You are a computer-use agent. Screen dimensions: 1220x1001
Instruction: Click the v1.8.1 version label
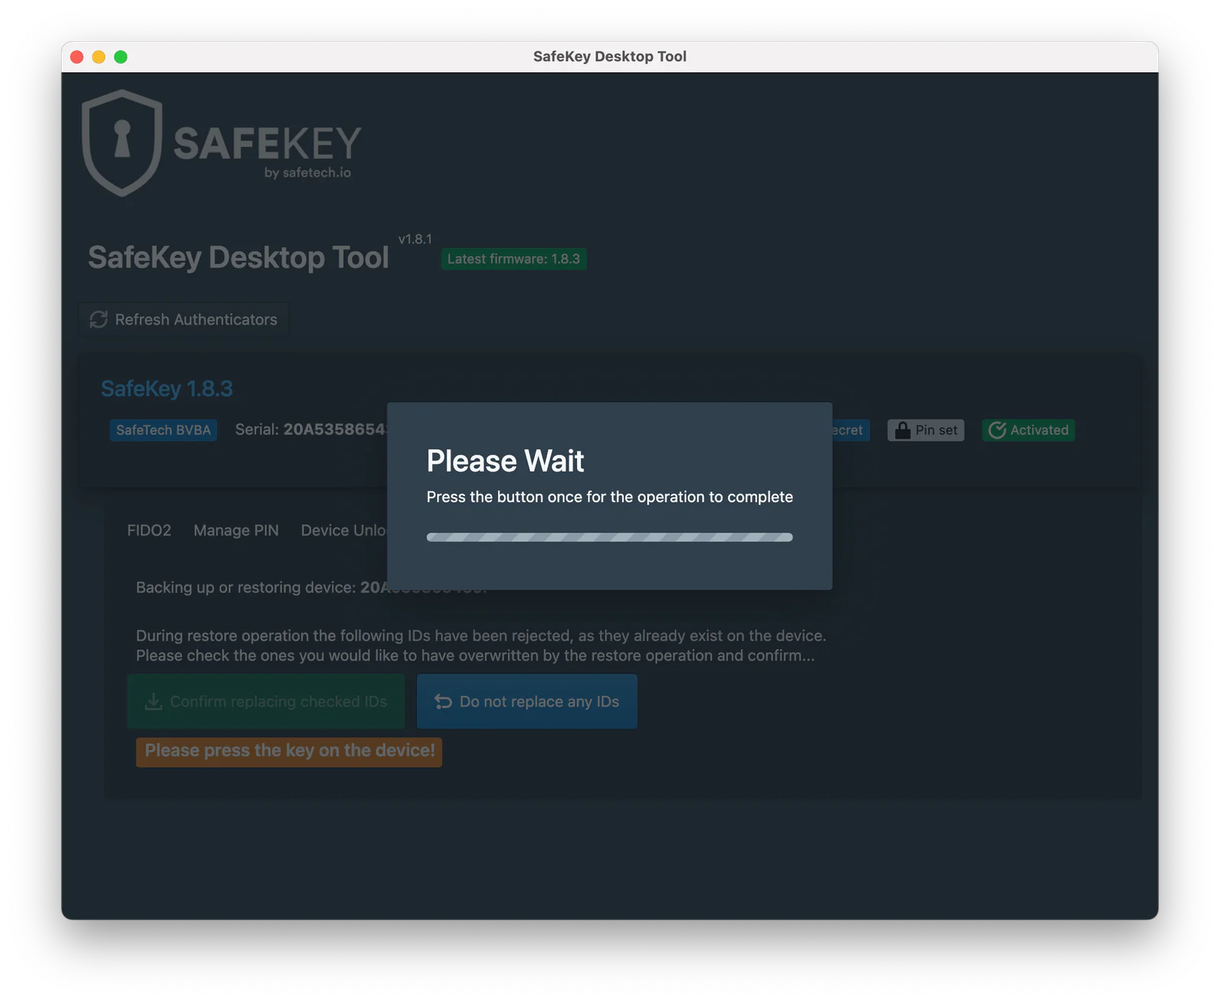tap(416, 239)
